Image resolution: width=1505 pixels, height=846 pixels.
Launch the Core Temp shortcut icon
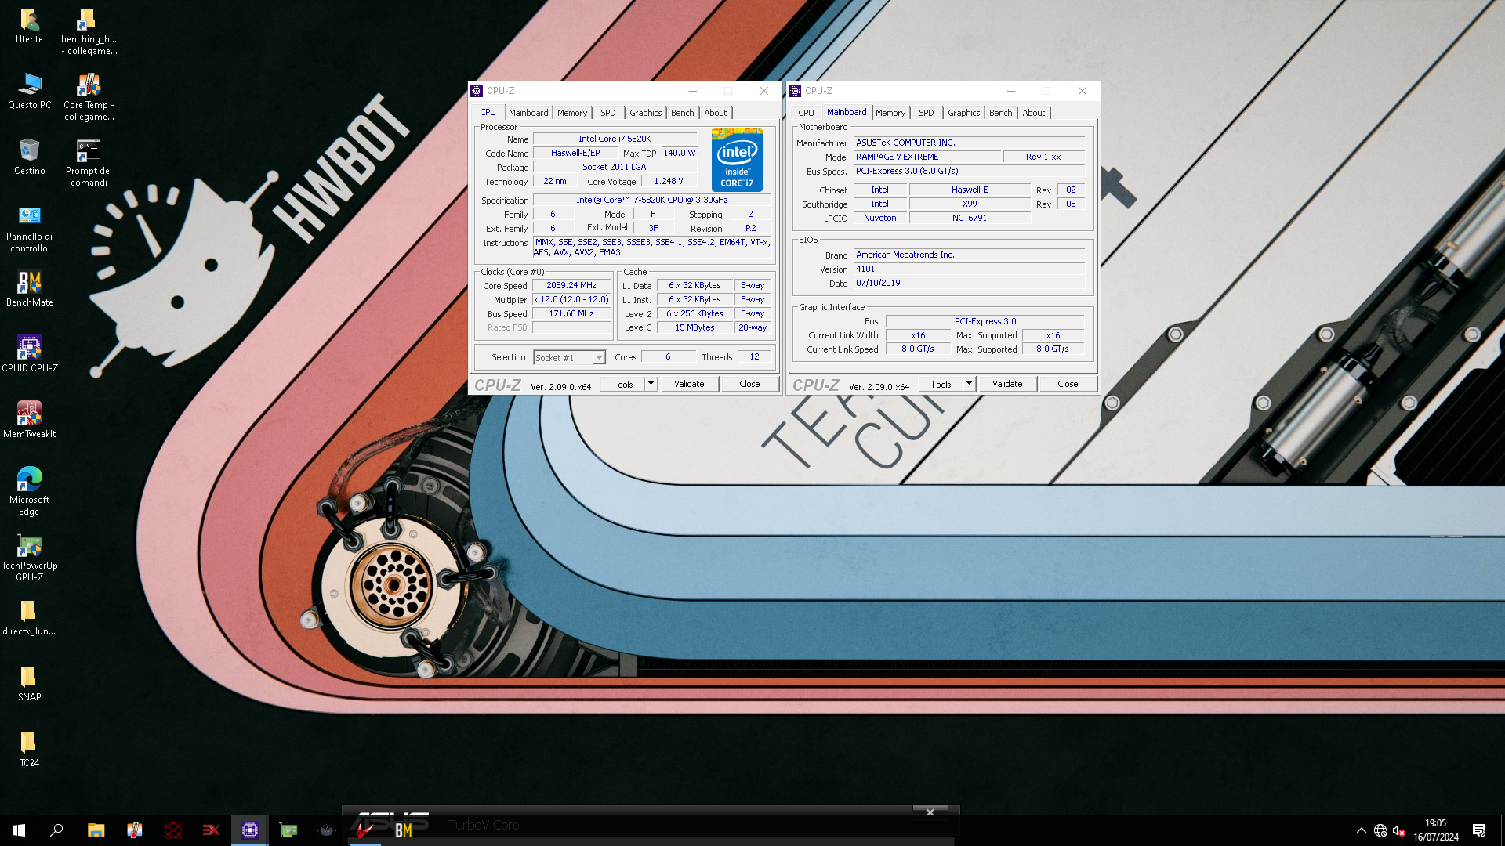click(x=89, y=97)
